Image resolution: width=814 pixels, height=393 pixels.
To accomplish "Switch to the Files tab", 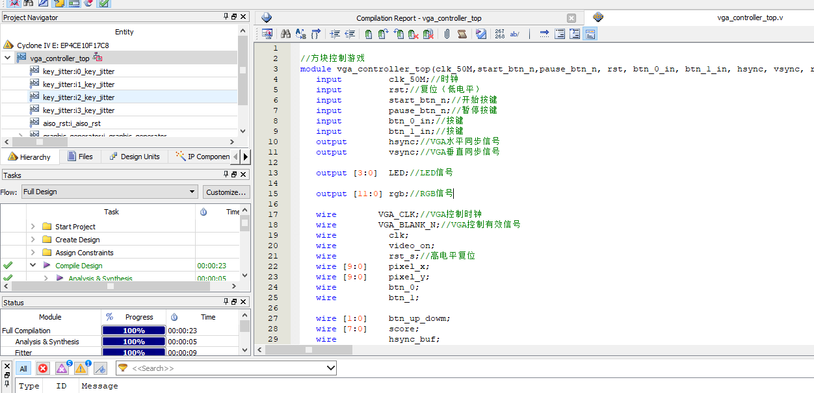I will [x=80, y=157].
